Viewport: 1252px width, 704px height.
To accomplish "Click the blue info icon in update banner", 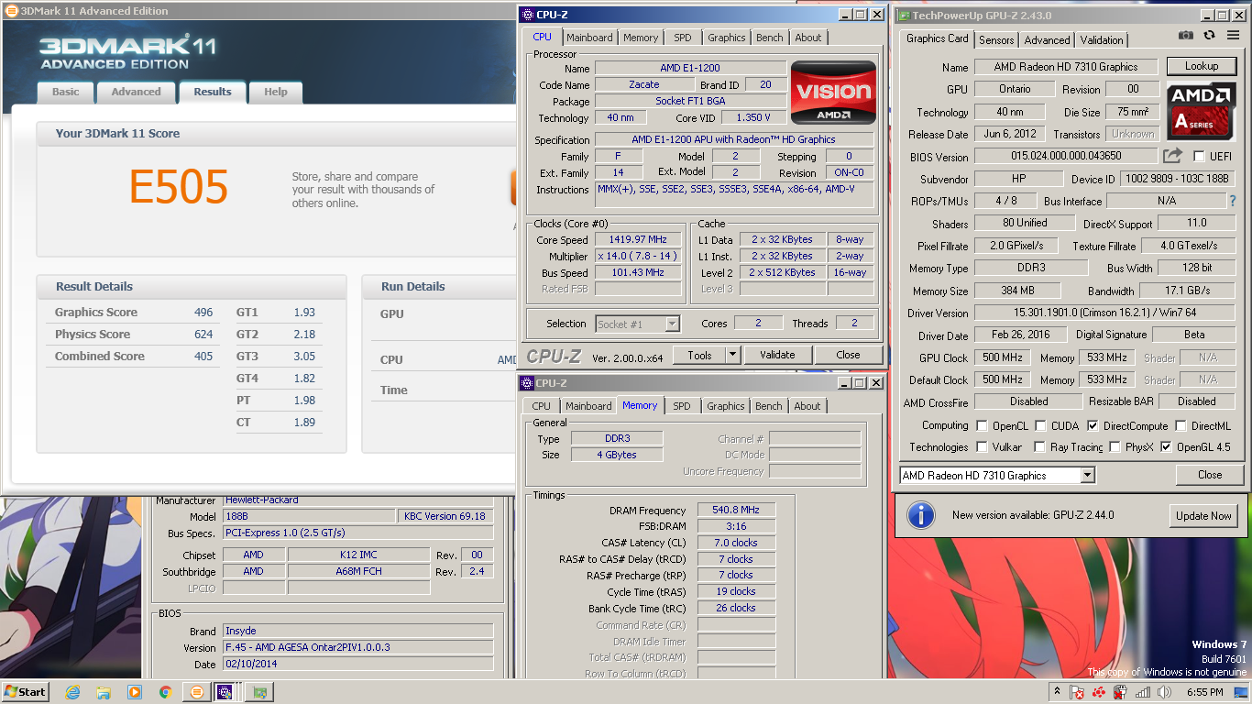I will tap(920, 516).
